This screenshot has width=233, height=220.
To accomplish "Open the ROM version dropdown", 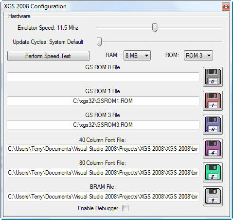I will [198, 56].
